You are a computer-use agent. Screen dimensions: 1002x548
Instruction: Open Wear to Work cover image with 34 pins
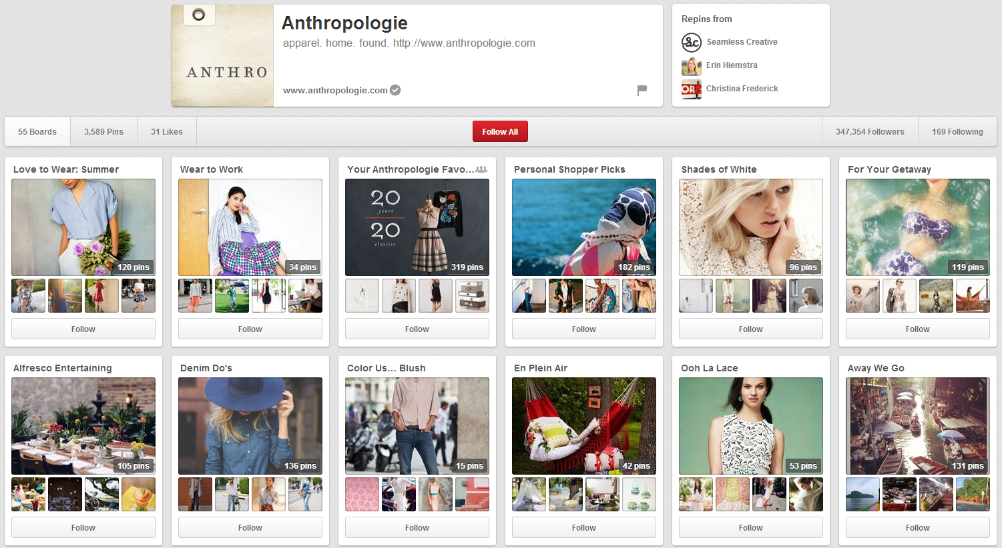[250, 227]
